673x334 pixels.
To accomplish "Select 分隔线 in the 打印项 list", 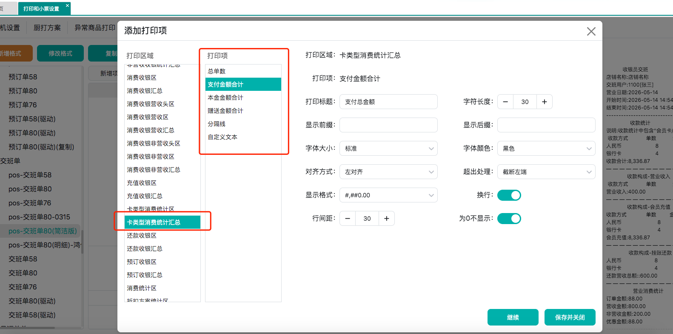I will point(243,124).
